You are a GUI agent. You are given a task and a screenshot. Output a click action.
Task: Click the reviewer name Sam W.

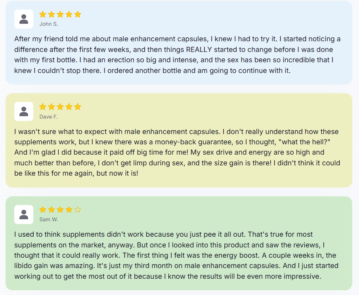(x=49, y=220)
